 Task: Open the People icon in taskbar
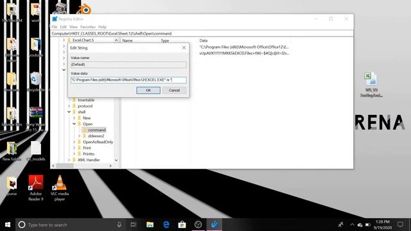(x=341, y=225)
